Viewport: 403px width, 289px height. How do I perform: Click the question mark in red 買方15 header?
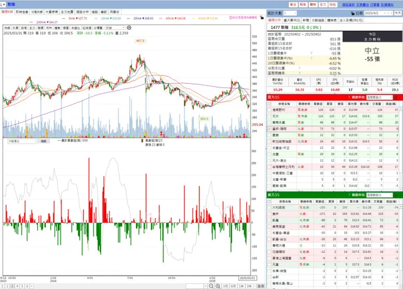(349, 97)
